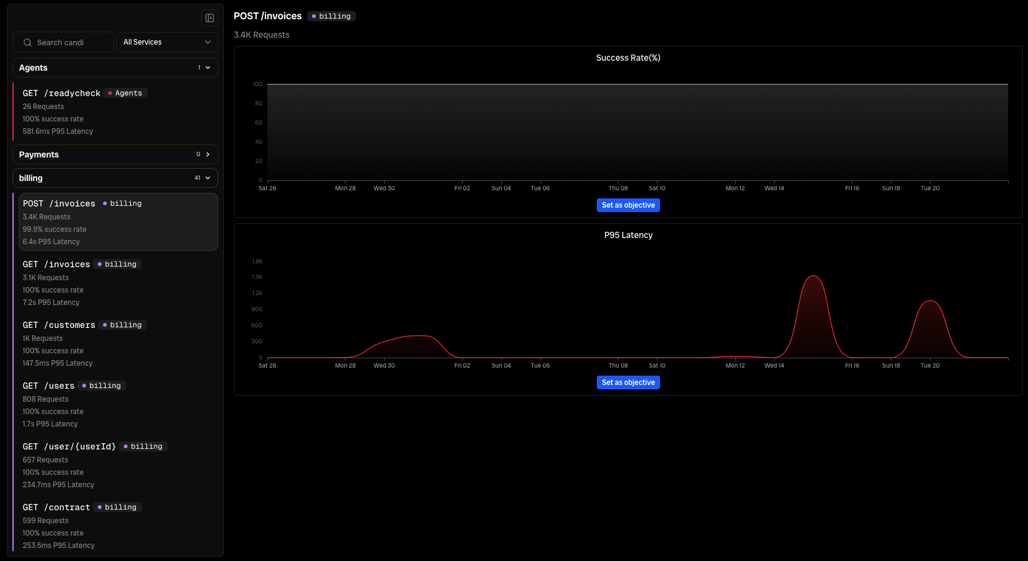Select POST /invoices endpoint card
The height and width of the screenshot is (561, 1028).
(118, 222)
